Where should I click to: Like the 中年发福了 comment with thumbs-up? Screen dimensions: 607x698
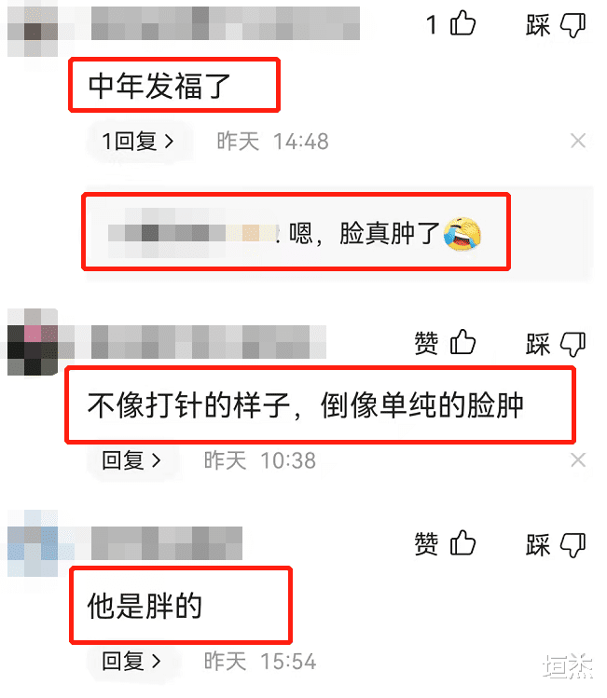point(462,23)
